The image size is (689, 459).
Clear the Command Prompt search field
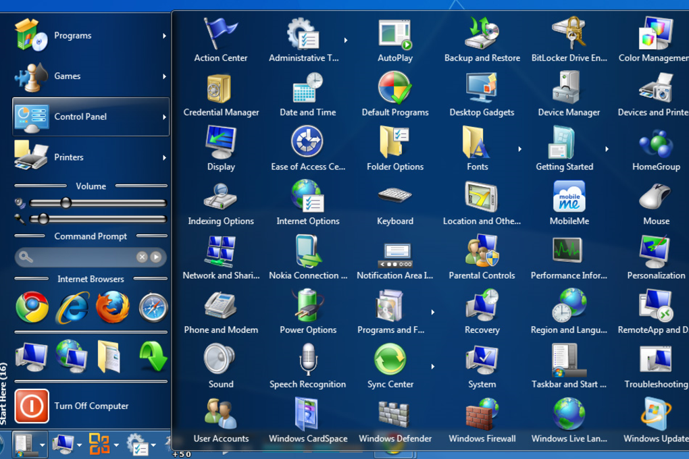141,257
